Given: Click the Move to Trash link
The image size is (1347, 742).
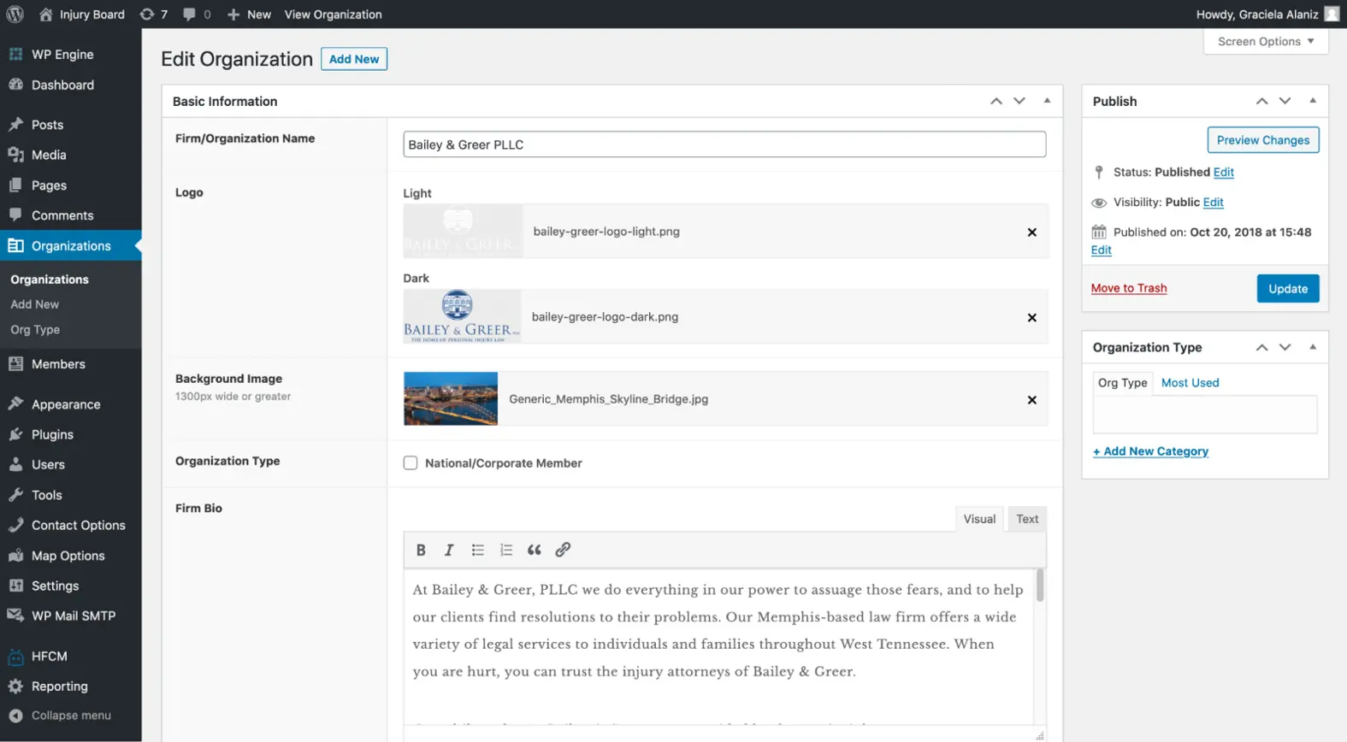Looking at the screenshot, I should point(1128,288).
